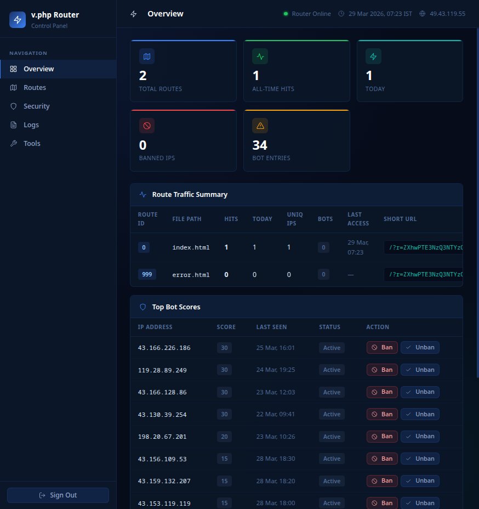The width and height of the screenshot is (479, 509).
Task: Click the map icon on the Total Routes card
Action: 146,56
